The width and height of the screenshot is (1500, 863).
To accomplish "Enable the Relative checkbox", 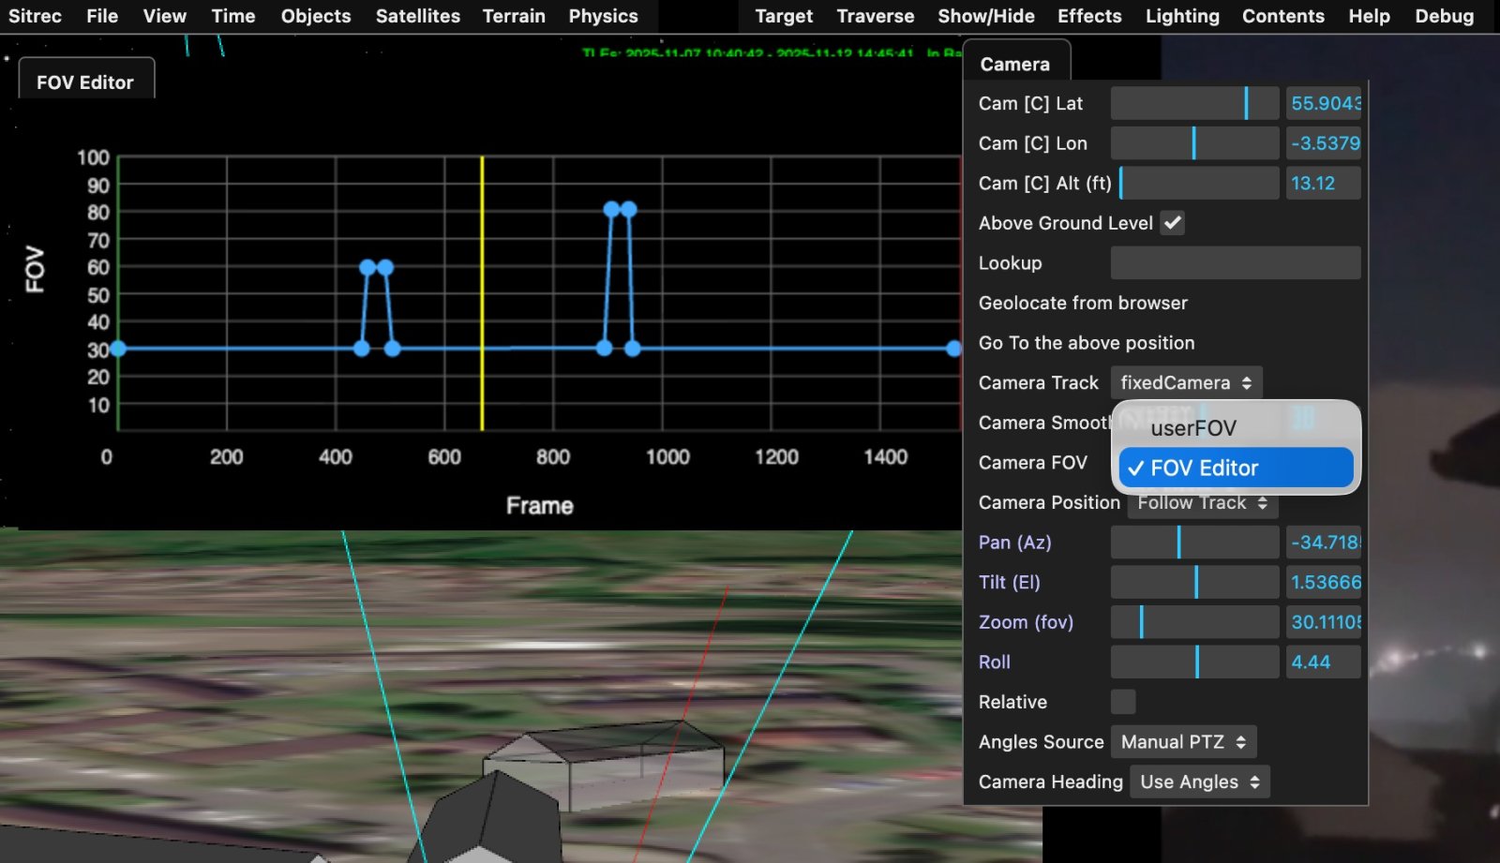I will 1122,702.
